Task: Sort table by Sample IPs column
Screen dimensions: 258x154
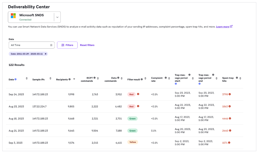Action: pyautogui.click(x=50, y=79)
